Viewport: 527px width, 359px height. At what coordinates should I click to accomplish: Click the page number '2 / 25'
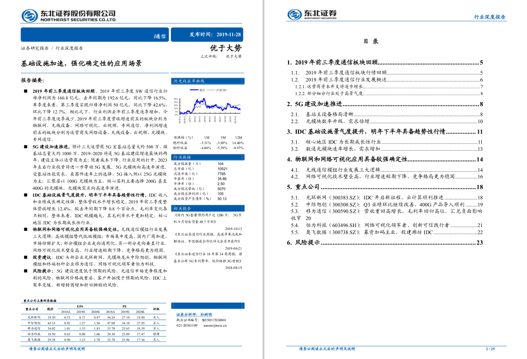click(490, 349)
